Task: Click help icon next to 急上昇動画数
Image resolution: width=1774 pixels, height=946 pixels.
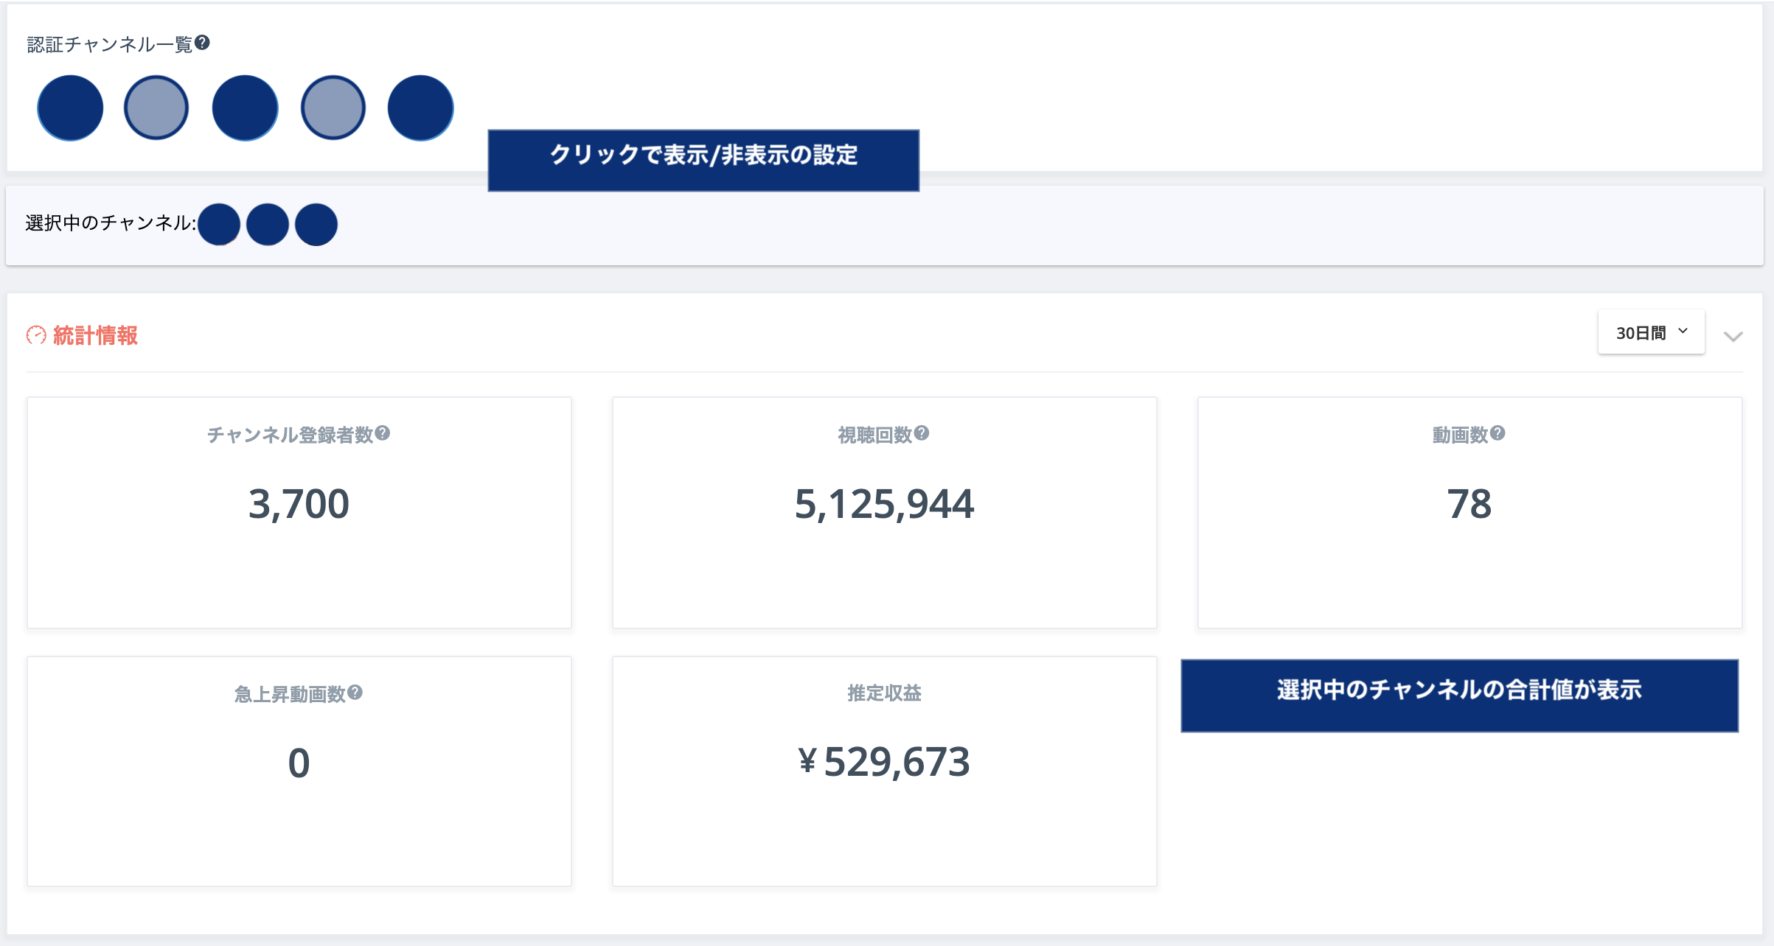Action: pos(355,693)
